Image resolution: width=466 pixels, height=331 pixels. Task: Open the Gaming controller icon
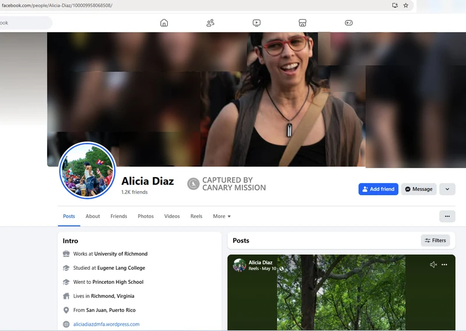pyautogui.click(x=348, y=23)
